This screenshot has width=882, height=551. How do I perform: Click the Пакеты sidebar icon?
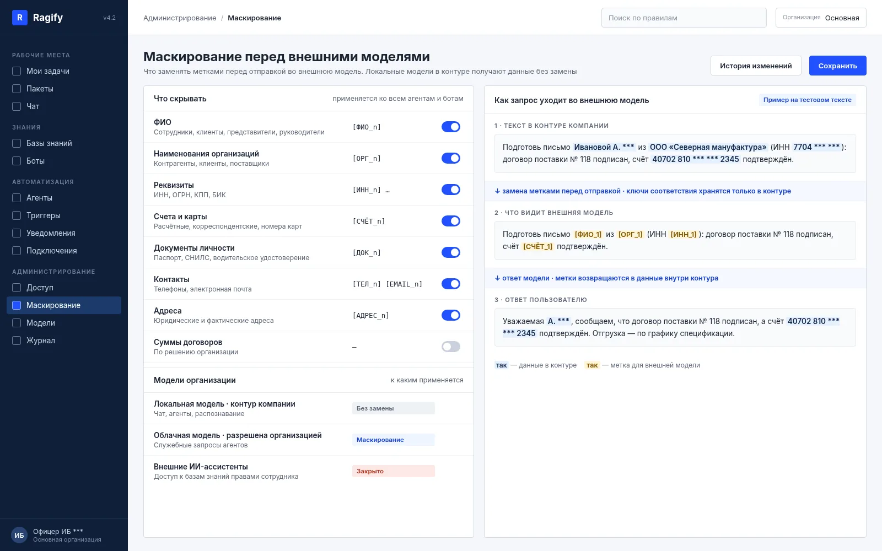[x=17, y=89]
